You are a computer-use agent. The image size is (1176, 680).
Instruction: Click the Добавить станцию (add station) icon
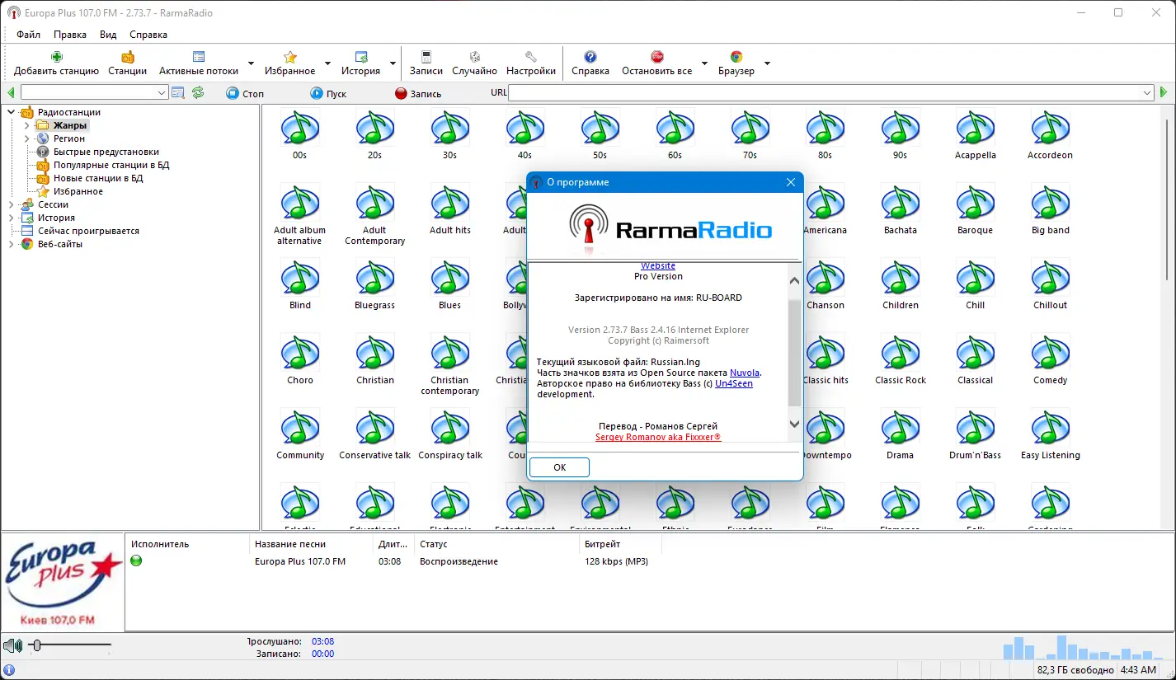(x=55, y=58)
